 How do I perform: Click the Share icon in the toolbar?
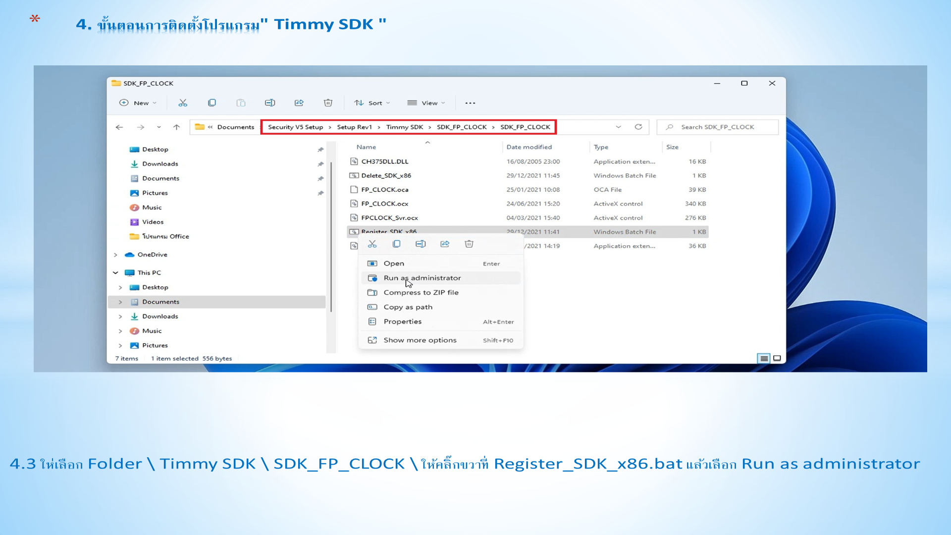(299, 103)
